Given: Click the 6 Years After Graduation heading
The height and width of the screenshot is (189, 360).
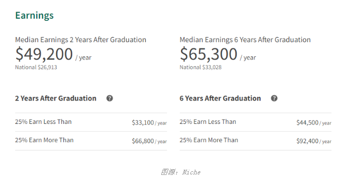Looking at the screenshot, I should click(220, 98).
